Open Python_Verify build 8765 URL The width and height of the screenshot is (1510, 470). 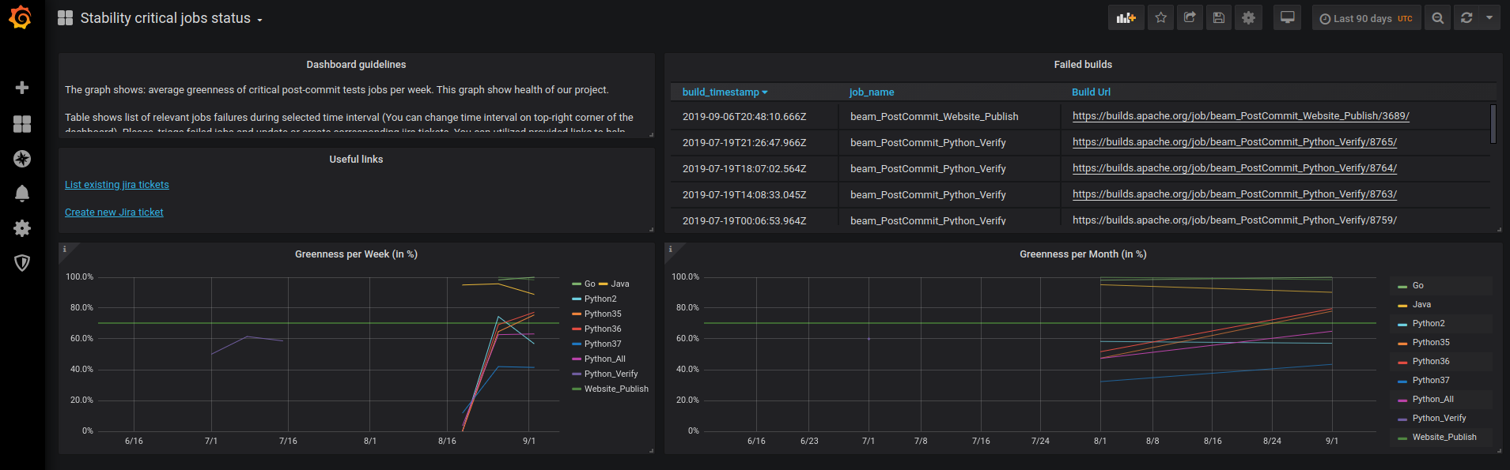[1235, 142]
